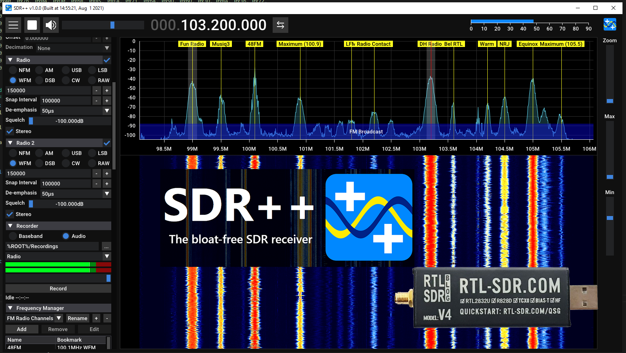Increase Radio bandwidth with plus button
Image resolution: width=626 pixels, height=353 pixels.
(x=107, y=90)
